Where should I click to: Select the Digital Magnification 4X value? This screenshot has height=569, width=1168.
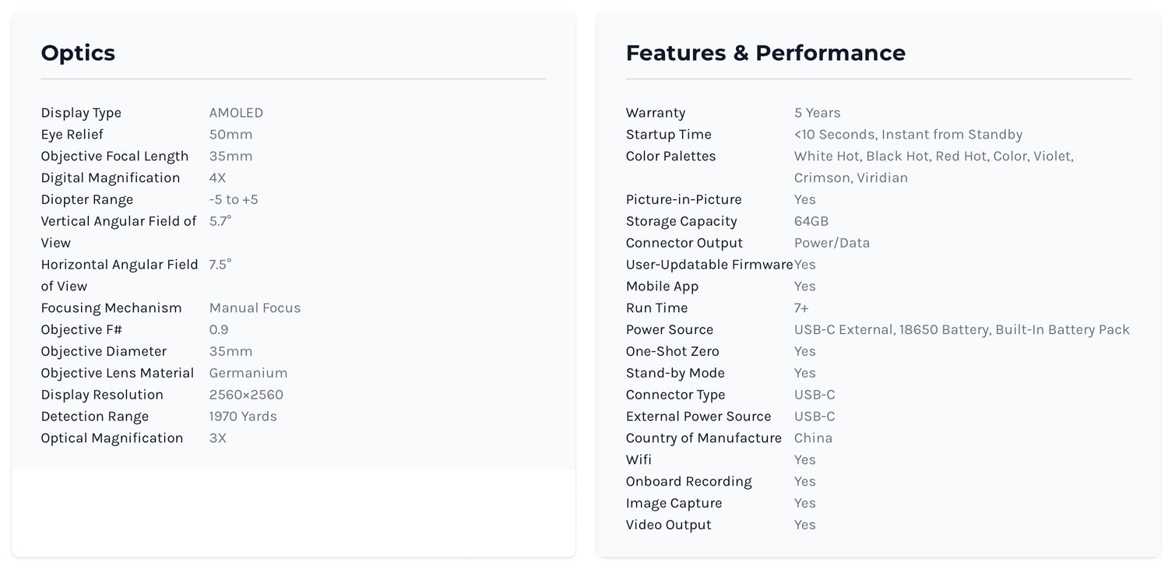pyautogui.click(x=217, y=178)
